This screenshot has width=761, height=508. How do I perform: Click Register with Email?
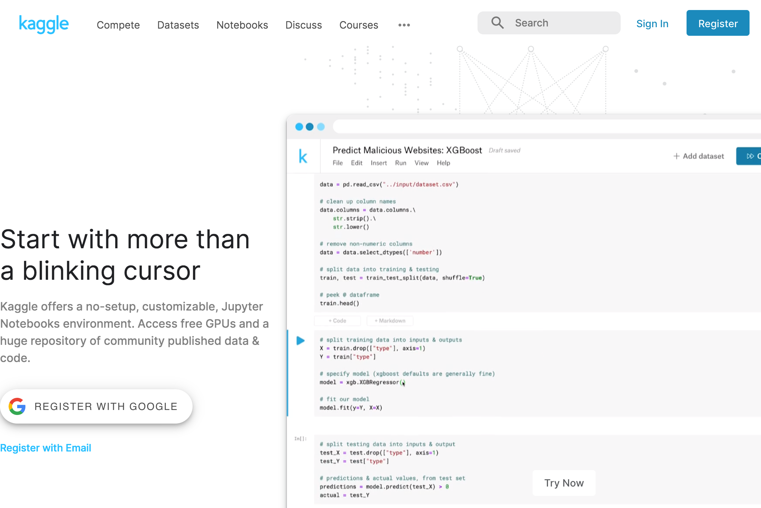point(45,448)
